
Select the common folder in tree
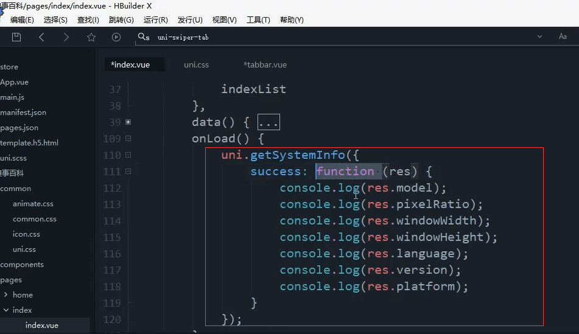tap(15, 188)
